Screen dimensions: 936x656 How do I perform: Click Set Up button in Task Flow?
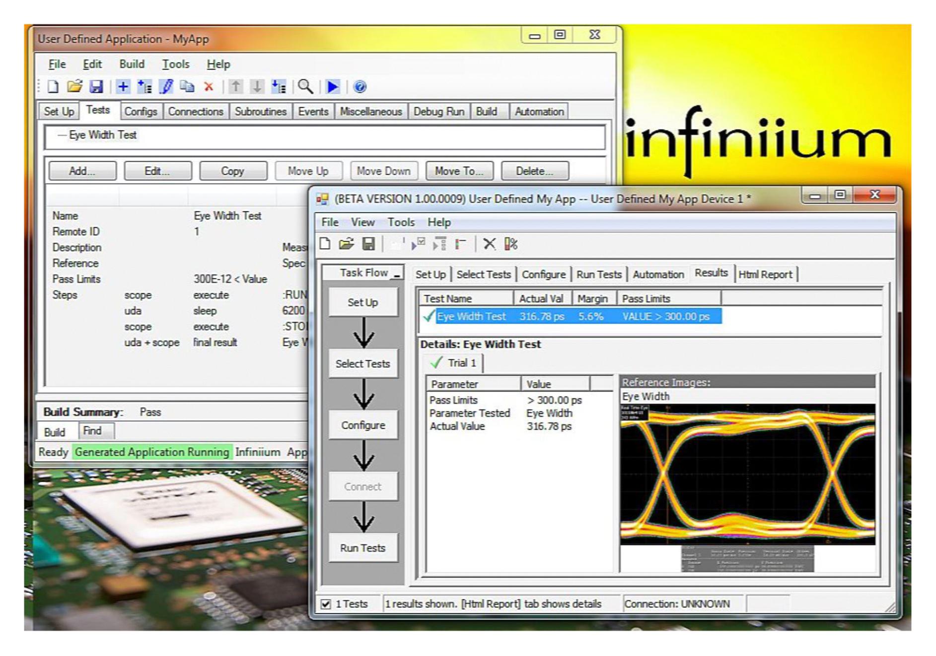pos(363,302)
